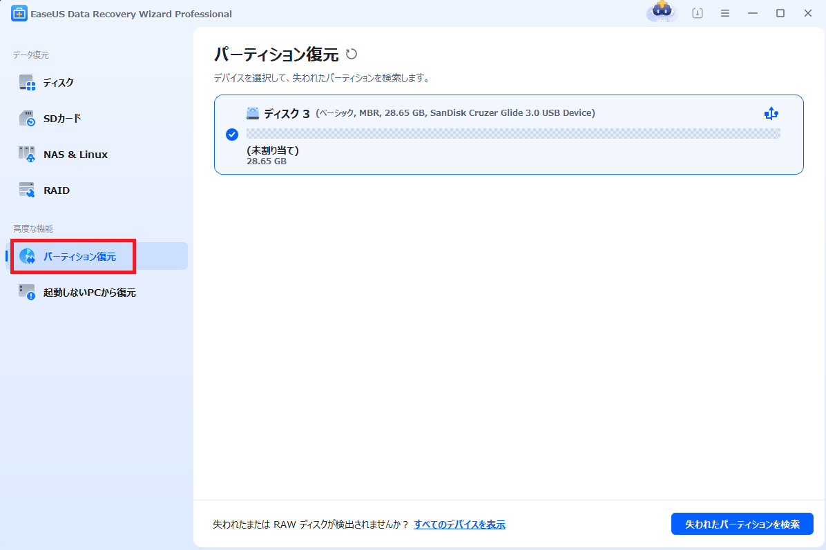Click the drive icon next to ディスク 3

coord(253,113)
